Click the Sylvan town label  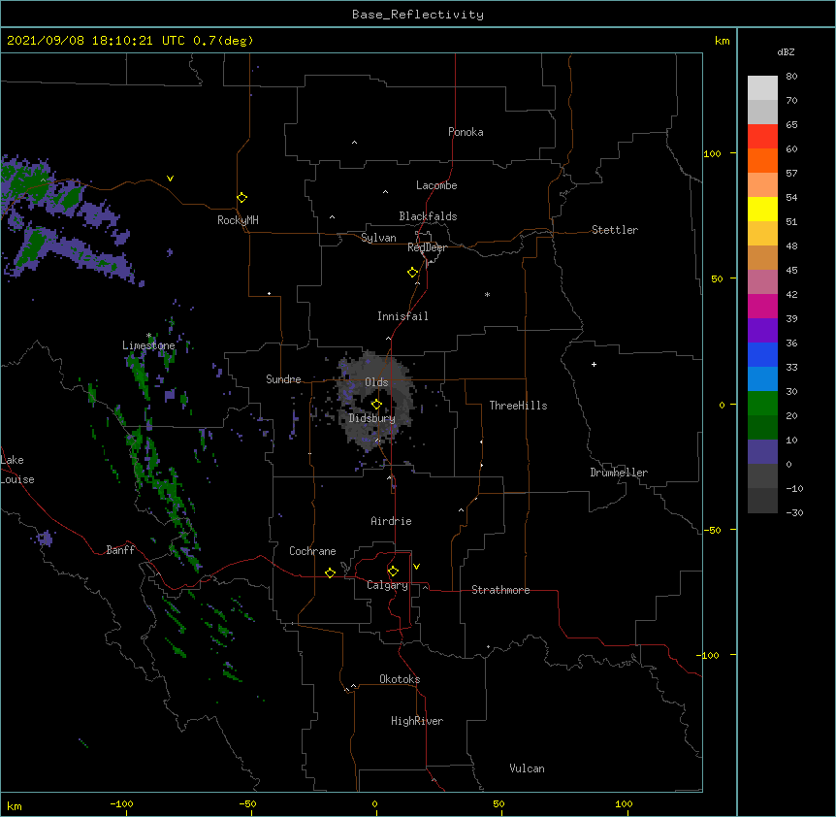378,238
